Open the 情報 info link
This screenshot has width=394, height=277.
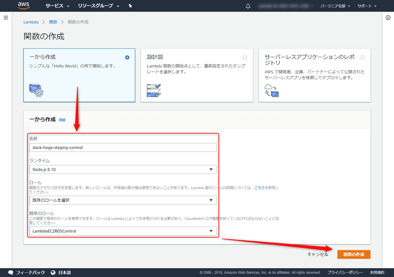(x=62, y=120)
